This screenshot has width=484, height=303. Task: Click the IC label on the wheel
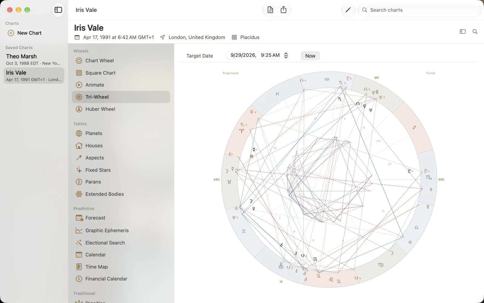(x=281, y=281)
